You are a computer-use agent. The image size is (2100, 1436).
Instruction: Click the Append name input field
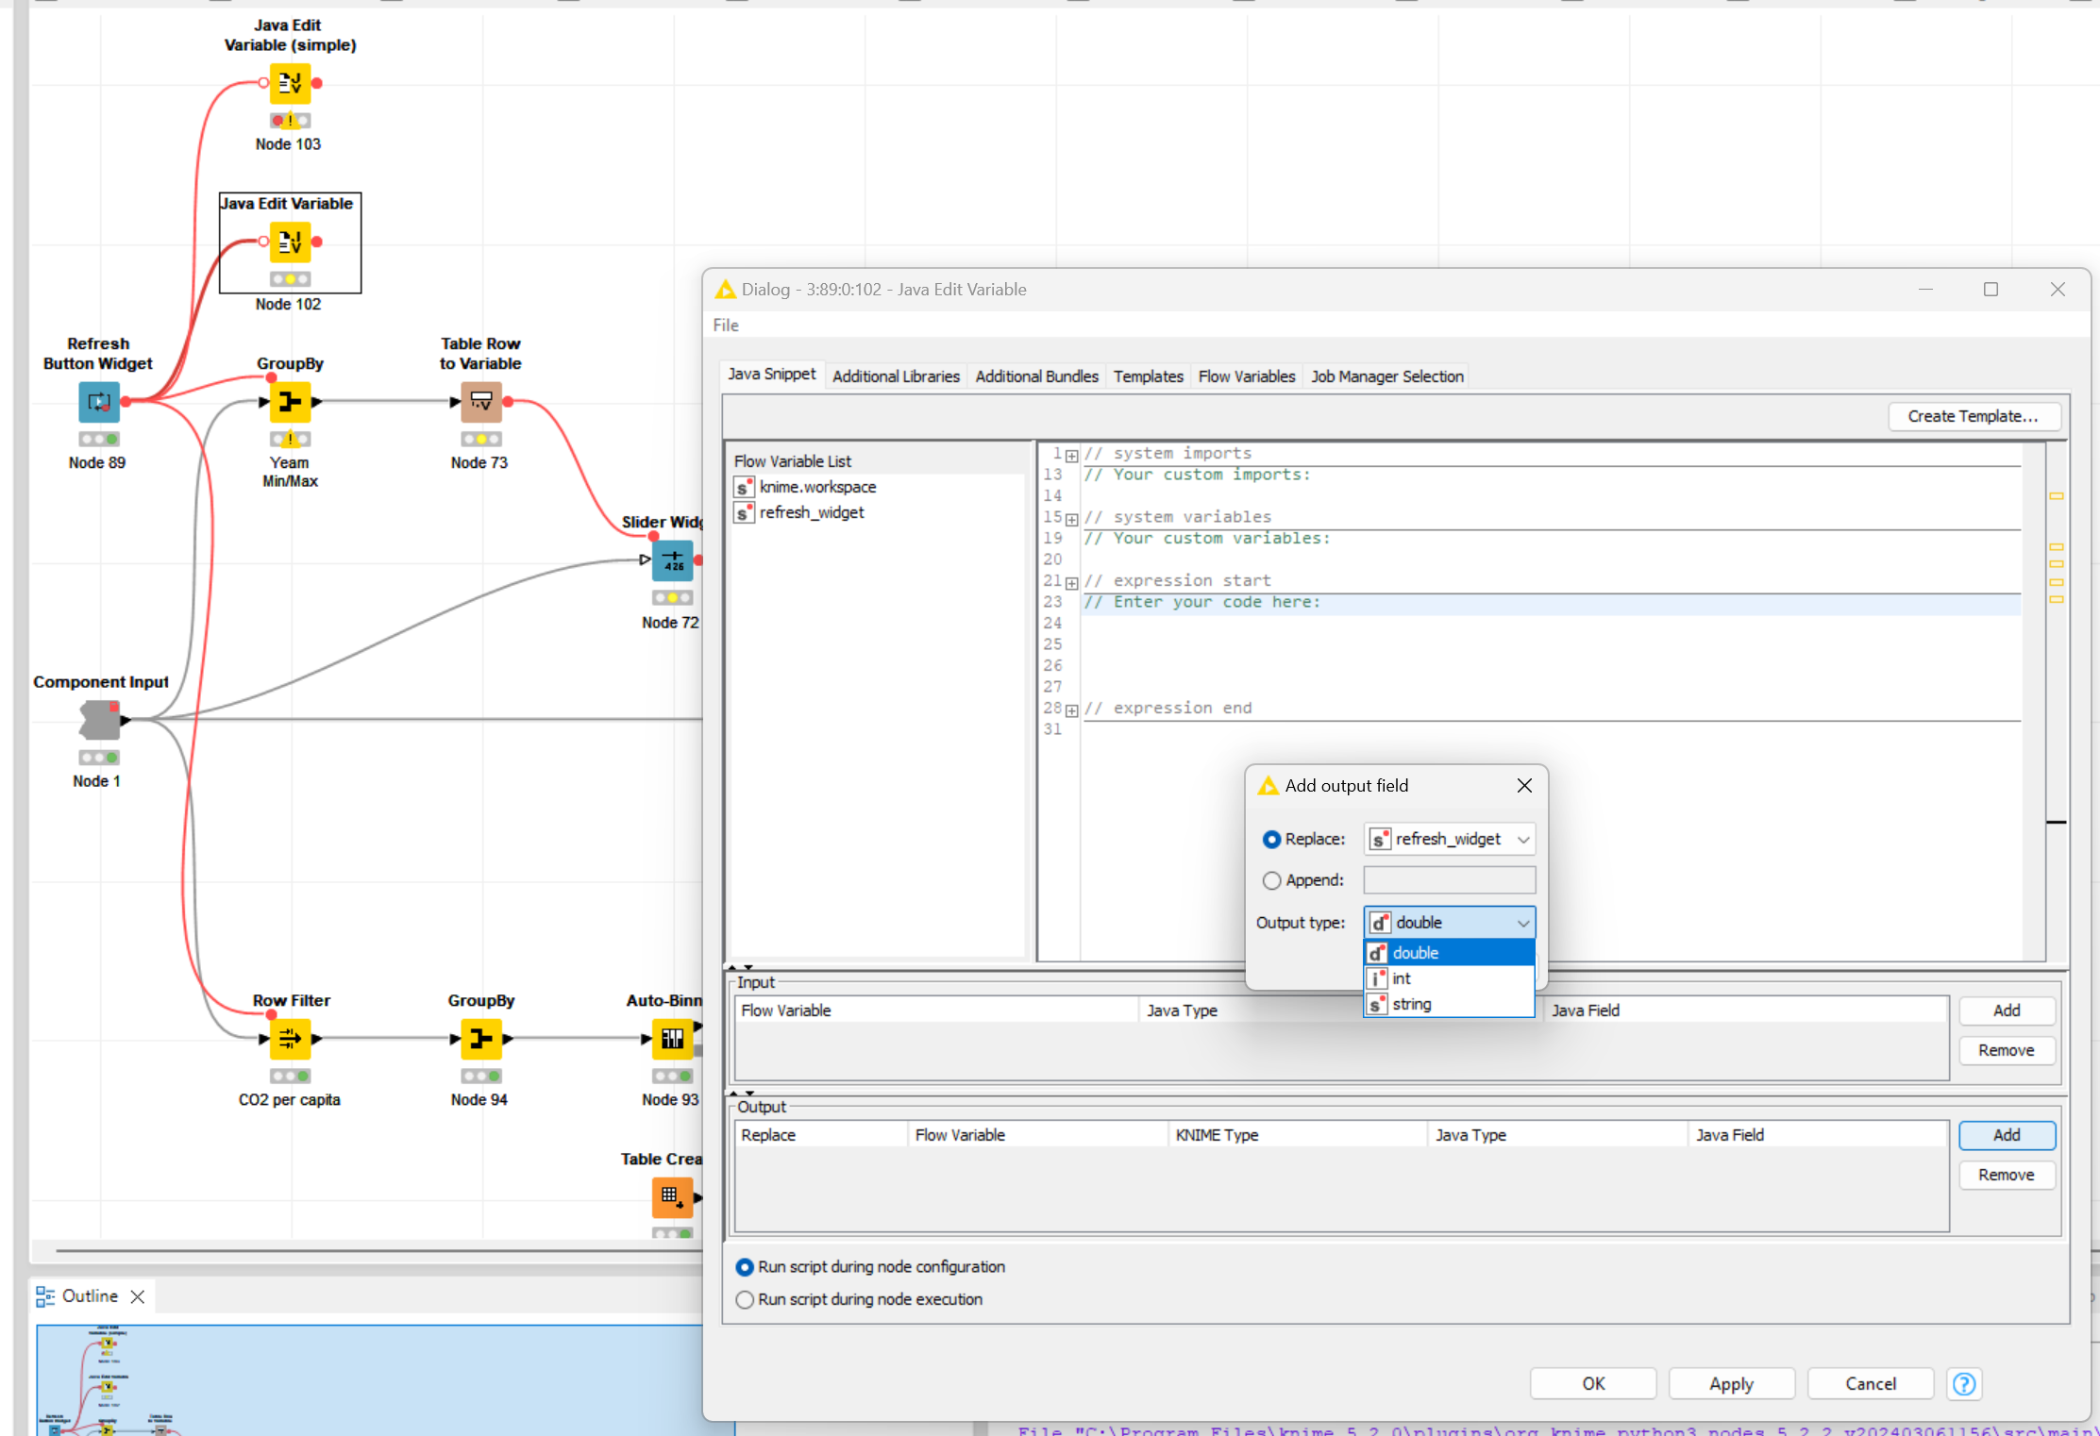(1450, 880)
